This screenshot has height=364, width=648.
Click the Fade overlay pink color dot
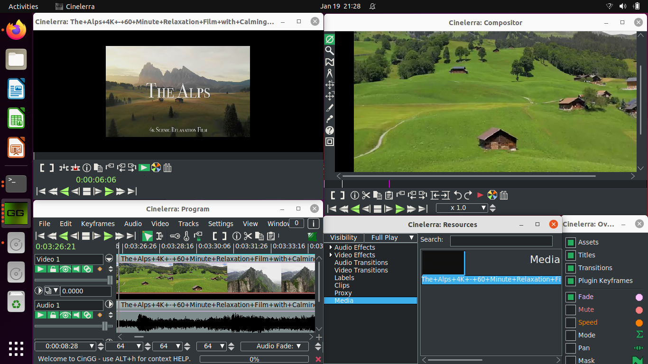[x=639, y=297]
